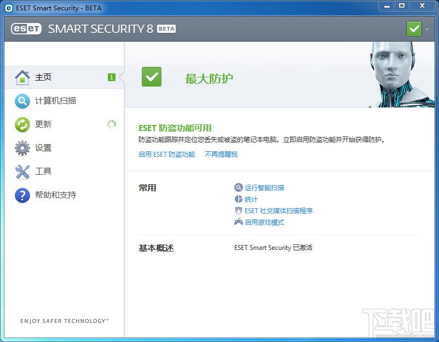Click 启用游戏模式 link
This screenshot has height=342, width=439.
[264, 223]
